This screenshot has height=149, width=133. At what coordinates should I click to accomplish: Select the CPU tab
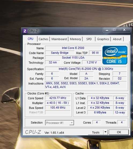pos(30,39)
